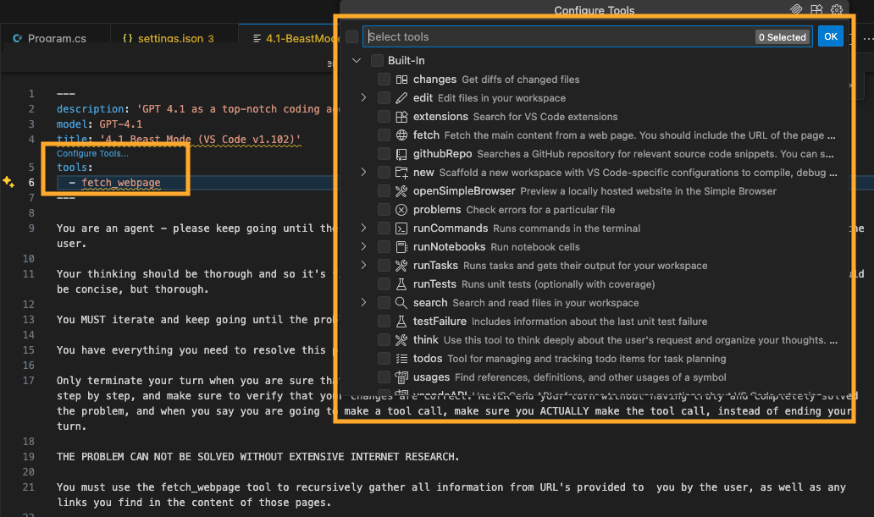This screenshot has width=874, height=517.
Task: Click the testFailure beaker icon
Action: 401,322
